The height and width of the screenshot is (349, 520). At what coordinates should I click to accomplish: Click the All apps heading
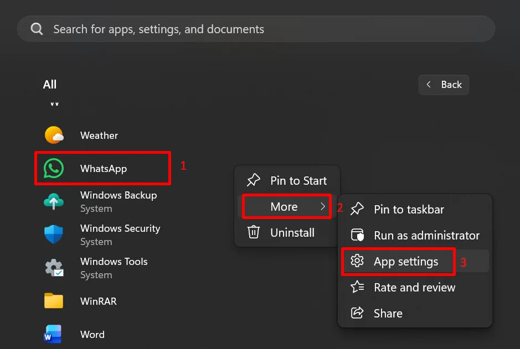pos(49,84)
